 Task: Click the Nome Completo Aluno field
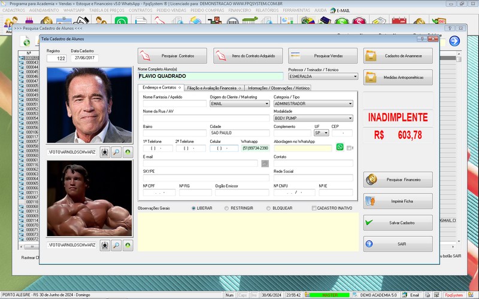point(210,77)
